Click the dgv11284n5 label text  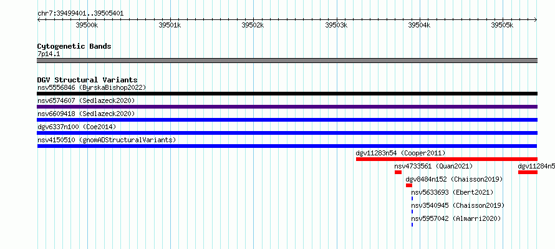[x=536, y=166]
